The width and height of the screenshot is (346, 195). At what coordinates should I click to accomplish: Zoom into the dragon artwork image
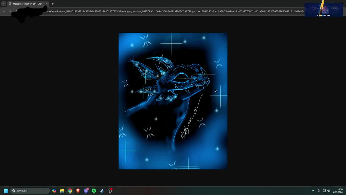click(173, 101)
